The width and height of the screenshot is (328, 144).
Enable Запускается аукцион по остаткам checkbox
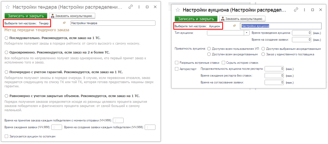click(x=6, y=136)
